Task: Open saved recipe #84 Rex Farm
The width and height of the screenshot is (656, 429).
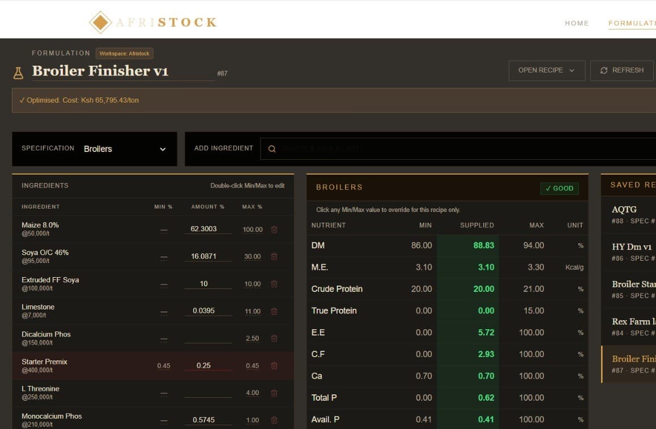Action: click(x=628, y=327)
